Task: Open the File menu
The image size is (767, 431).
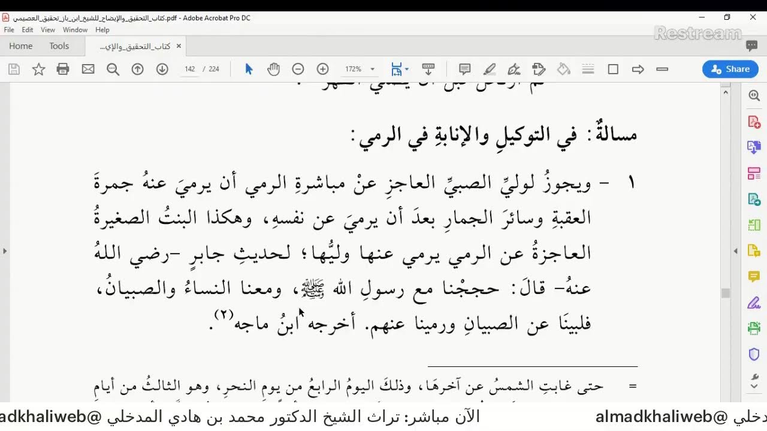Action: [9, 30]
